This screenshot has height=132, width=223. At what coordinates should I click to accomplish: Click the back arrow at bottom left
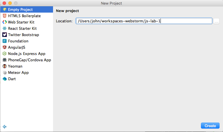point(5,127)
